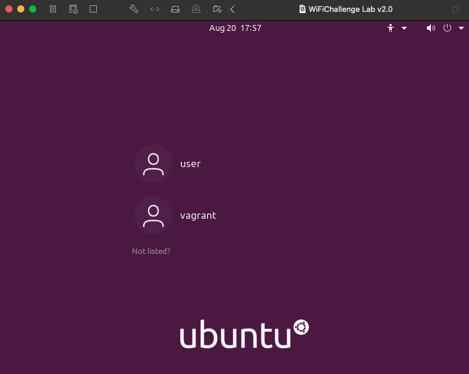Click the WiFiChallenge Lab v2.0 document icon
Image resolution: width=469 pixels, height=374 pixels.
303,10
